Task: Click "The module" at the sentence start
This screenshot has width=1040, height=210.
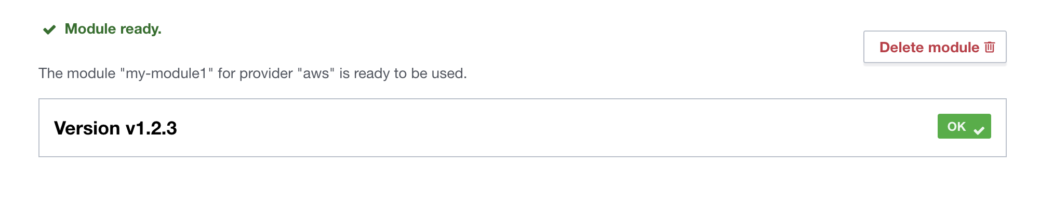Action: click(77, 73)
